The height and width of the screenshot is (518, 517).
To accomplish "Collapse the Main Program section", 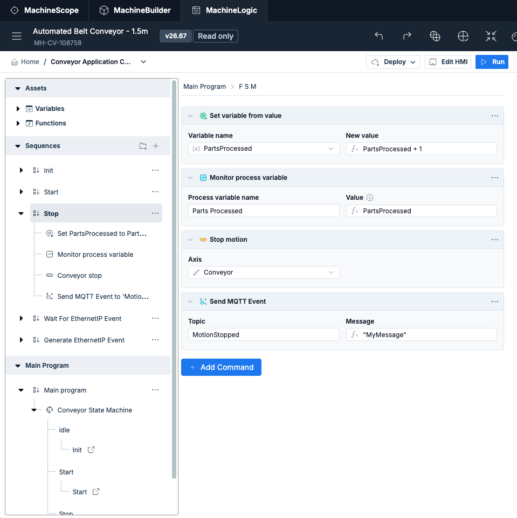I will (x=18, y=366).
